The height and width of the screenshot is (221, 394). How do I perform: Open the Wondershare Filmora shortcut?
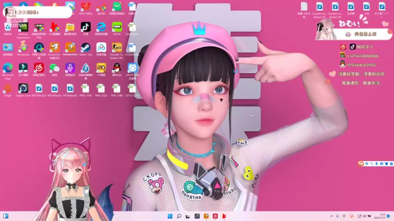pos(23,70)
